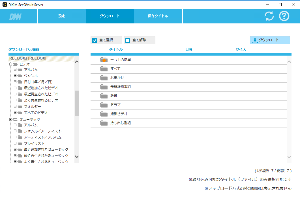The image size is (300, 204).
Task: Open the ドラマ folder icon
Action: click(104, 105)
